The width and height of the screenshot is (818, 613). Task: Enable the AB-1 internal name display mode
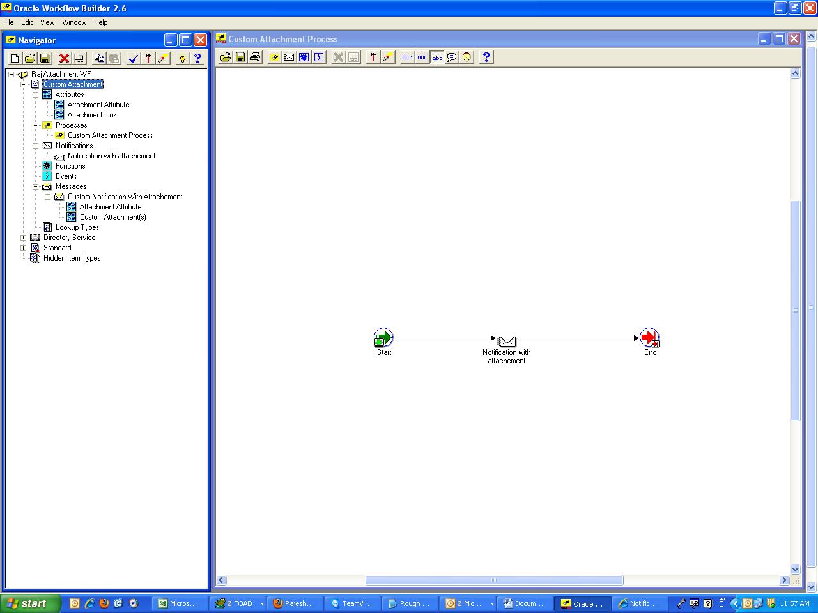point(407,57)
